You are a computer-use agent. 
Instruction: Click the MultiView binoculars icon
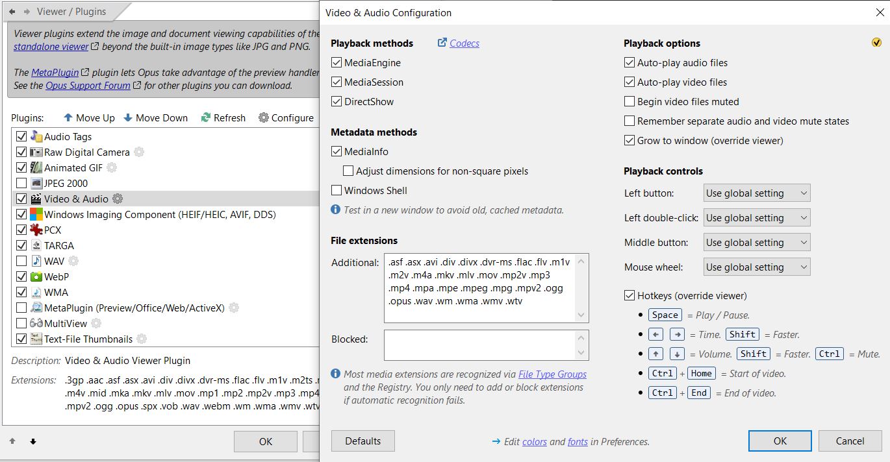click(36, 323)
